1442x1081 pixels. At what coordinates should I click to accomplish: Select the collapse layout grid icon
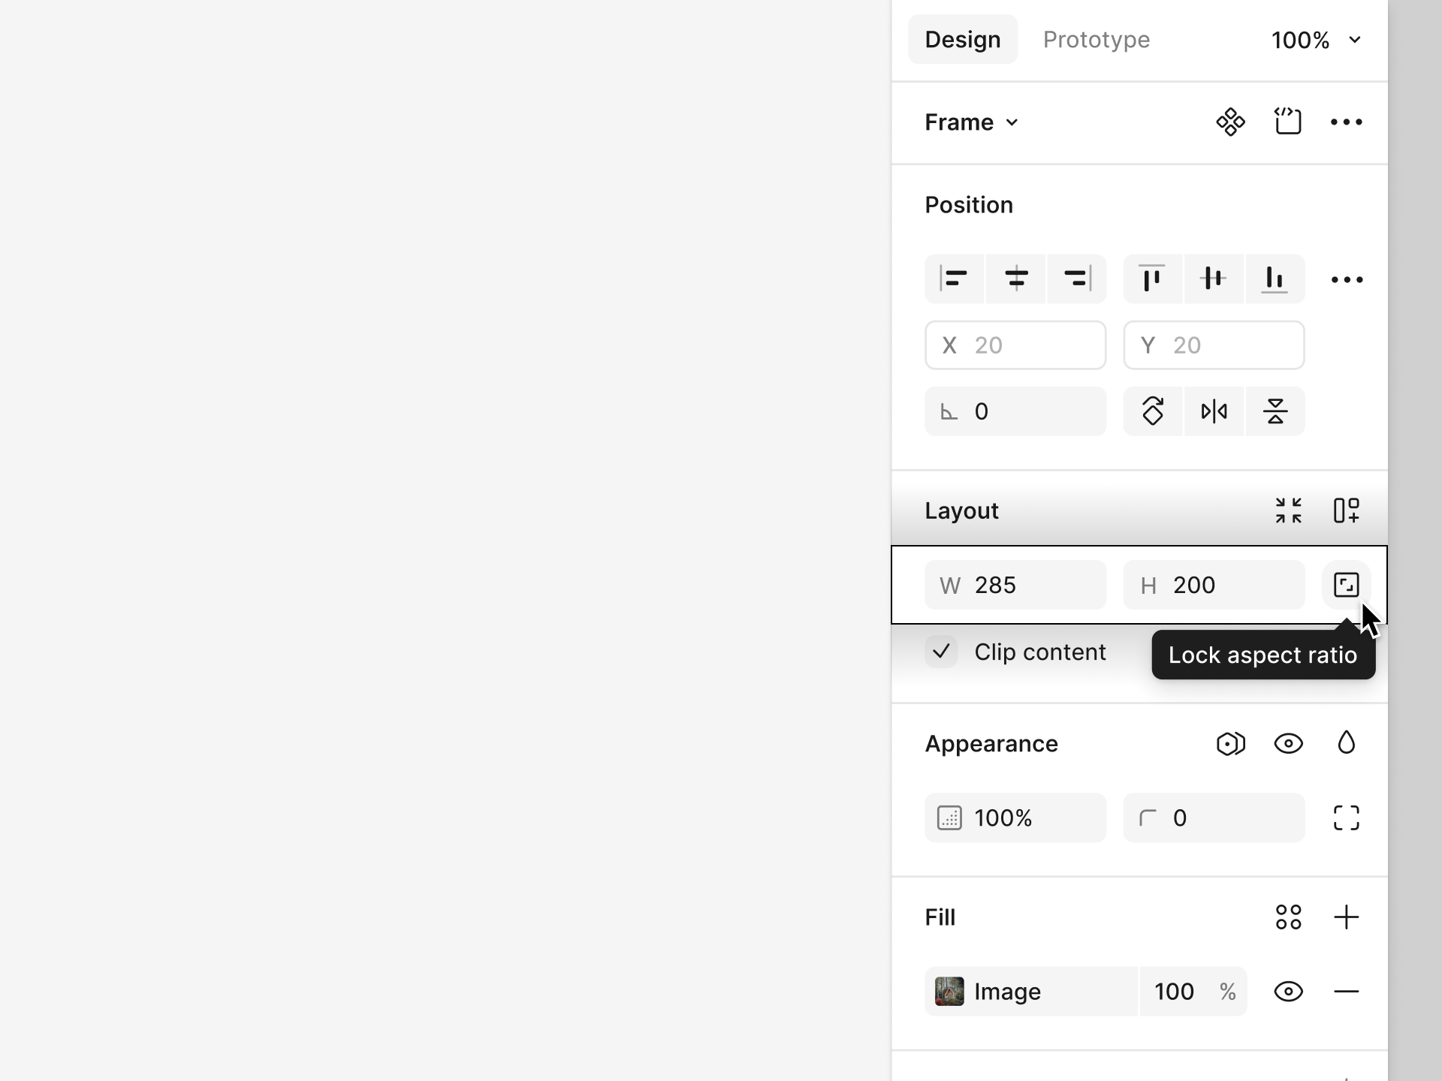click(x=1289, y=509)
